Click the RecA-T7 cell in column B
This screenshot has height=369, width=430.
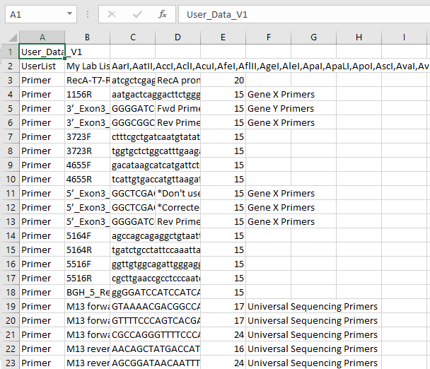pyautogui.click(x=87, y=80)
